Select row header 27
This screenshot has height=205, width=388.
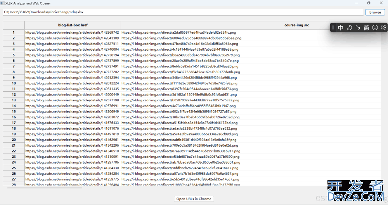pyautogui.click(x=14, y=179)
